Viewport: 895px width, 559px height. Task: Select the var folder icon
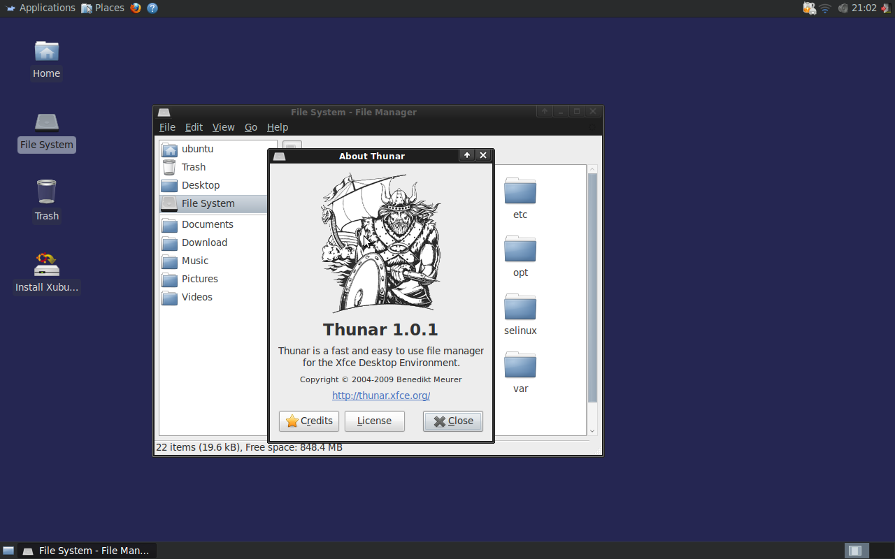(x=520, y=365)
